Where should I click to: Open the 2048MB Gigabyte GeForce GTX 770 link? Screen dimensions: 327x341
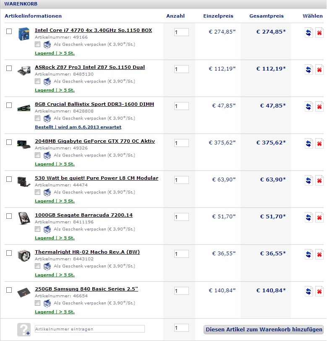(95, 141)
